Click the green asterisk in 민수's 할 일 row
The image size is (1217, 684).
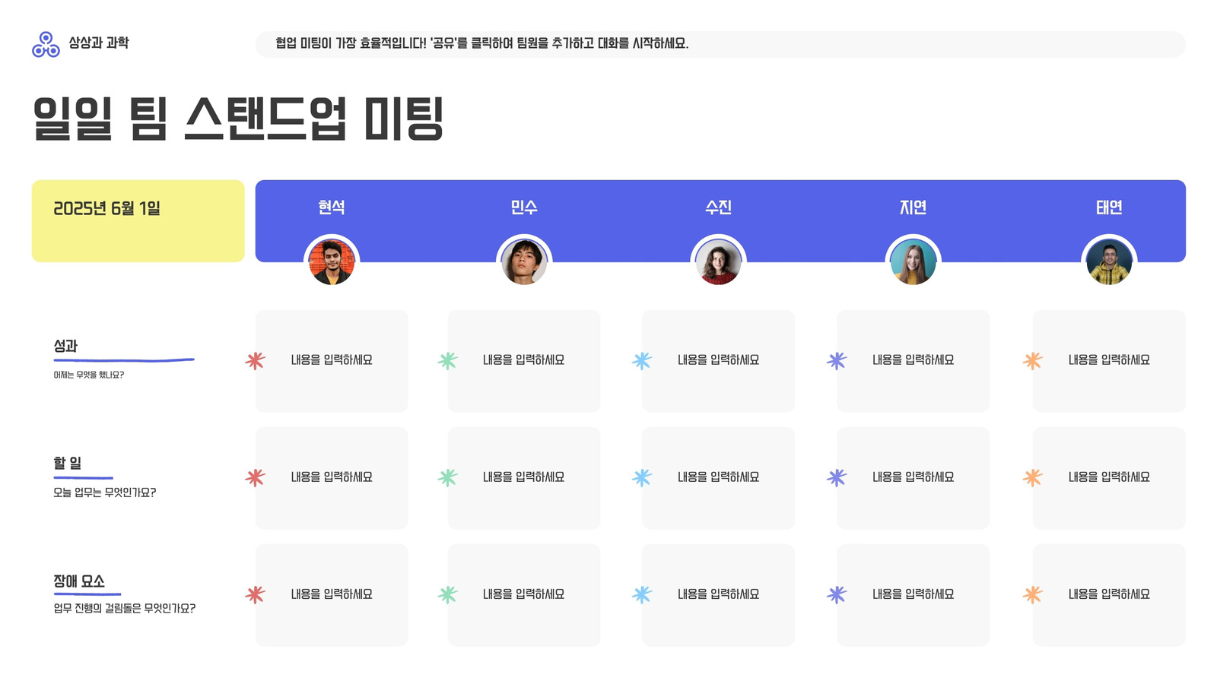[x=448, y=477]
